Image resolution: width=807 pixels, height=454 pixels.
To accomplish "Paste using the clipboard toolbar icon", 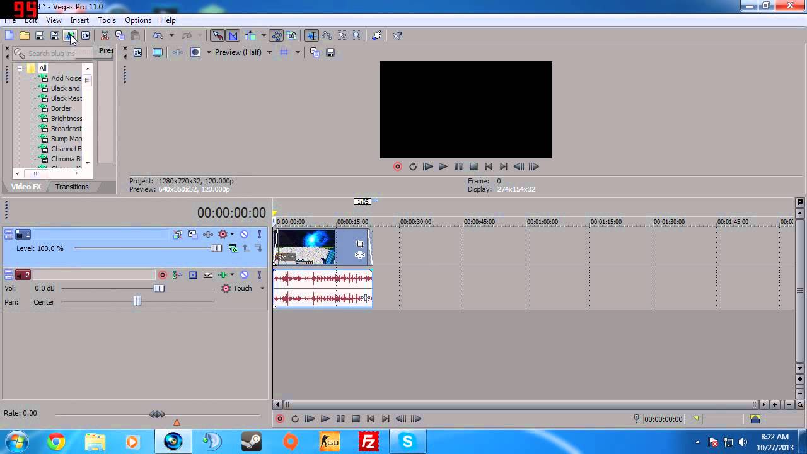I will click(135, 36).
